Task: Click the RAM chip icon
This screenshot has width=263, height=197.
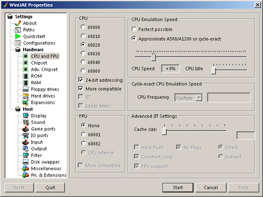Action: pos(26,82)
